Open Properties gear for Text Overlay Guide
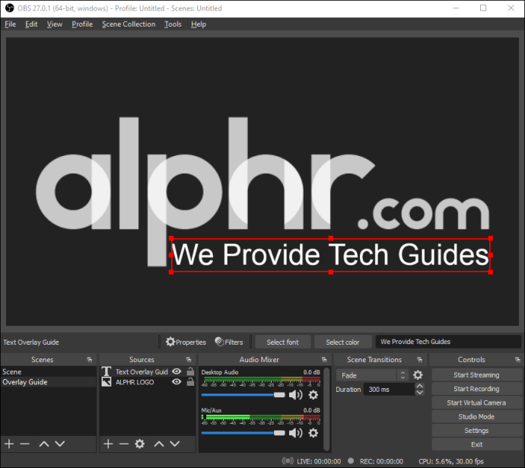 pos(186,342)
